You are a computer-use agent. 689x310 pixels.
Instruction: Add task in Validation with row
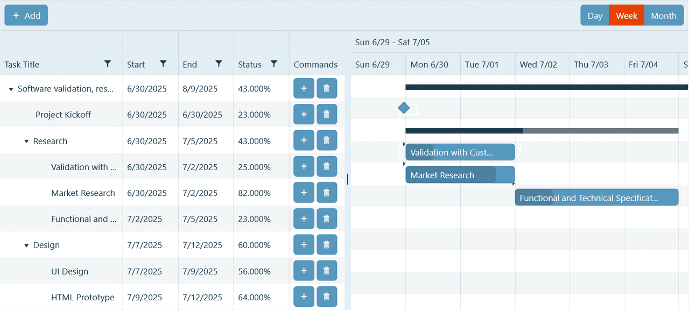(x=304, y=167)
